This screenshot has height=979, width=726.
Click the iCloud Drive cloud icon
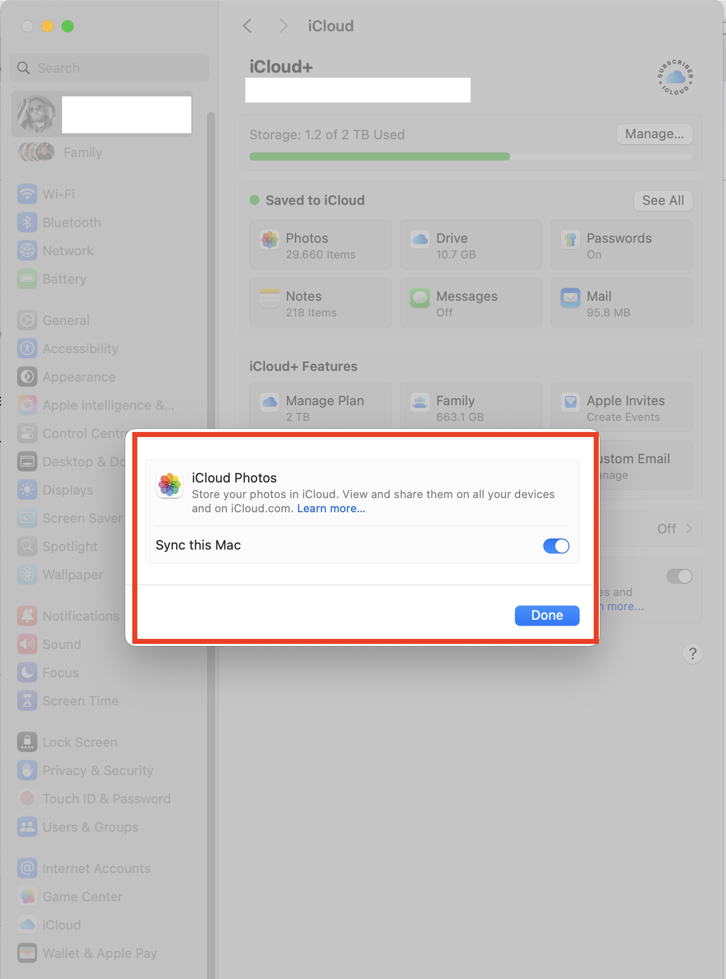[420, 240]
